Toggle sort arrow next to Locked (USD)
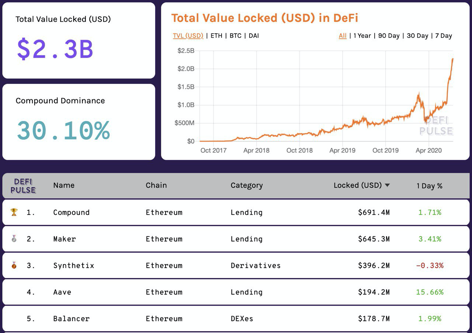This screenshot has width=472, height=333. click(387, 185)
